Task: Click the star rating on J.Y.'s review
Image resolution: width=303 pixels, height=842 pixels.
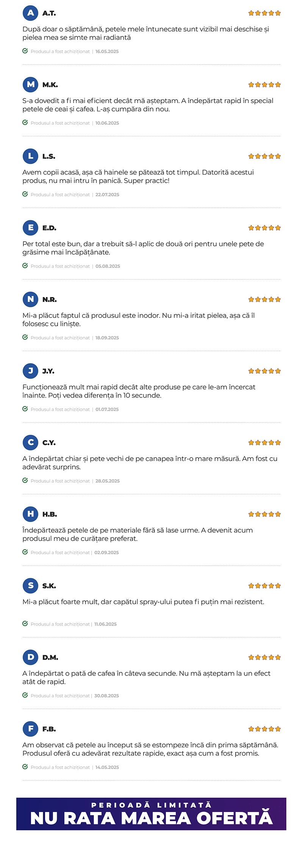Action: pyautogui.click(x=264, y=371)
